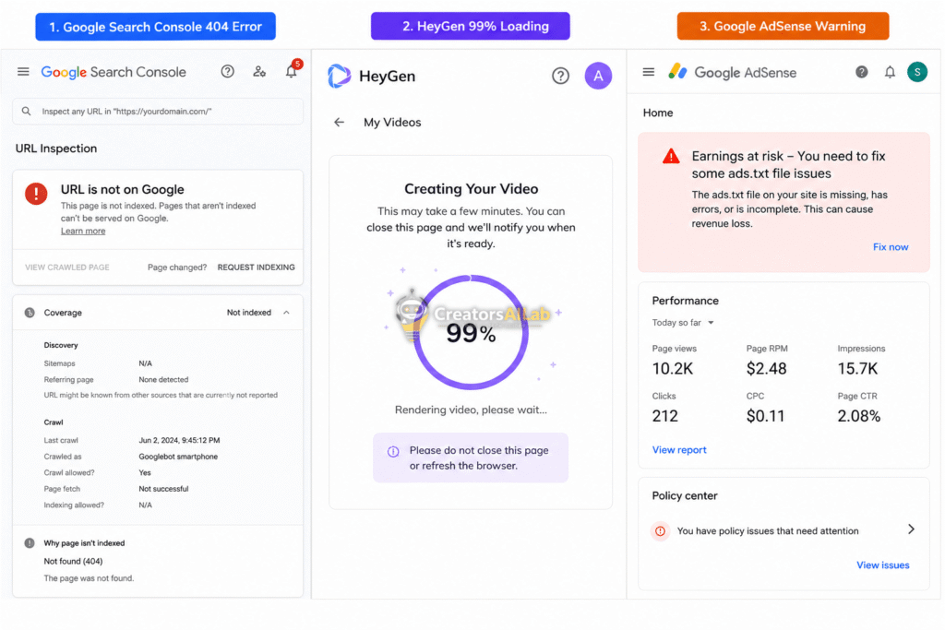Open the AdSense help icon
The image size is (945, 630).
862,72
